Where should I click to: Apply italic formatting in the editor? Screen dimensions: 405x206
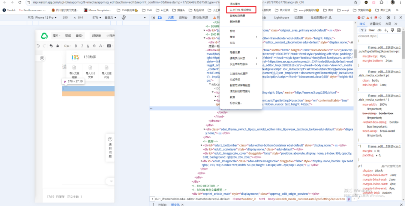pyautogui.click(x=81, y=46)
